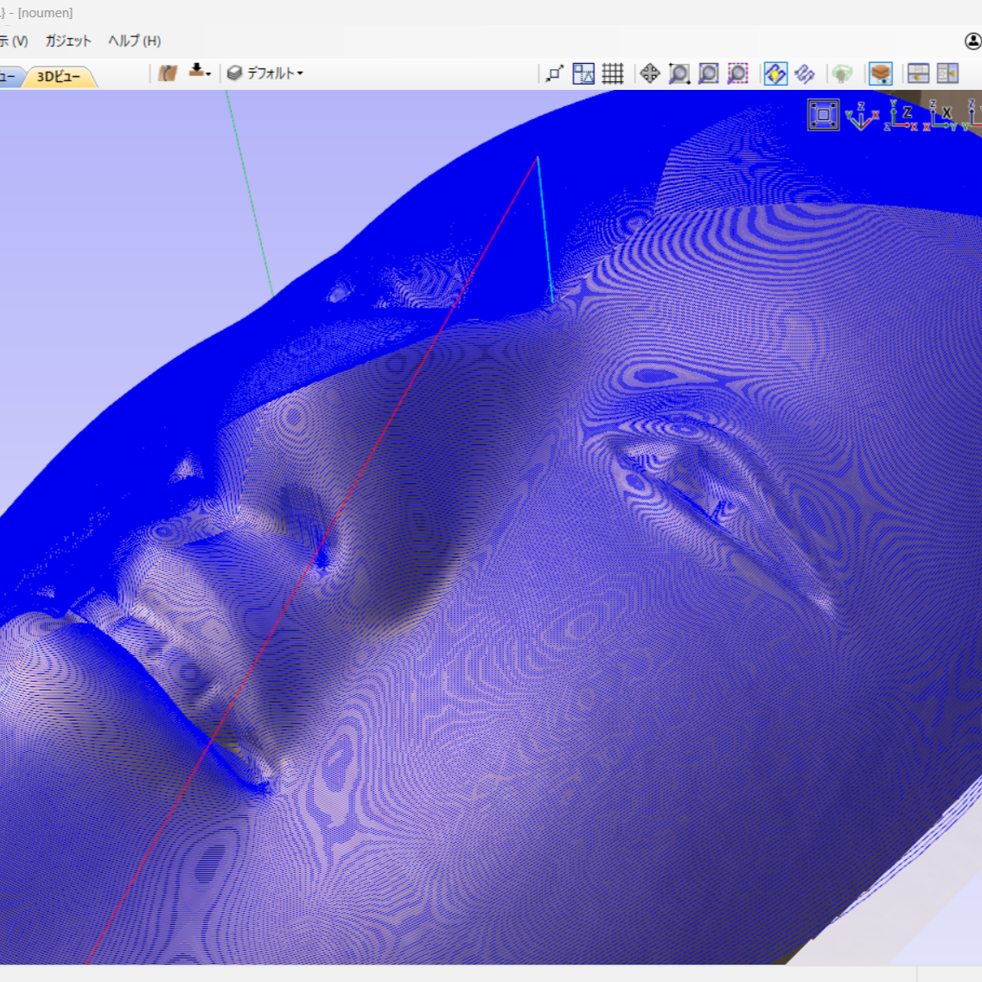Click the zoom magnifier with blue corner marks
Screen dimensions: 982x982
point(708,73)
